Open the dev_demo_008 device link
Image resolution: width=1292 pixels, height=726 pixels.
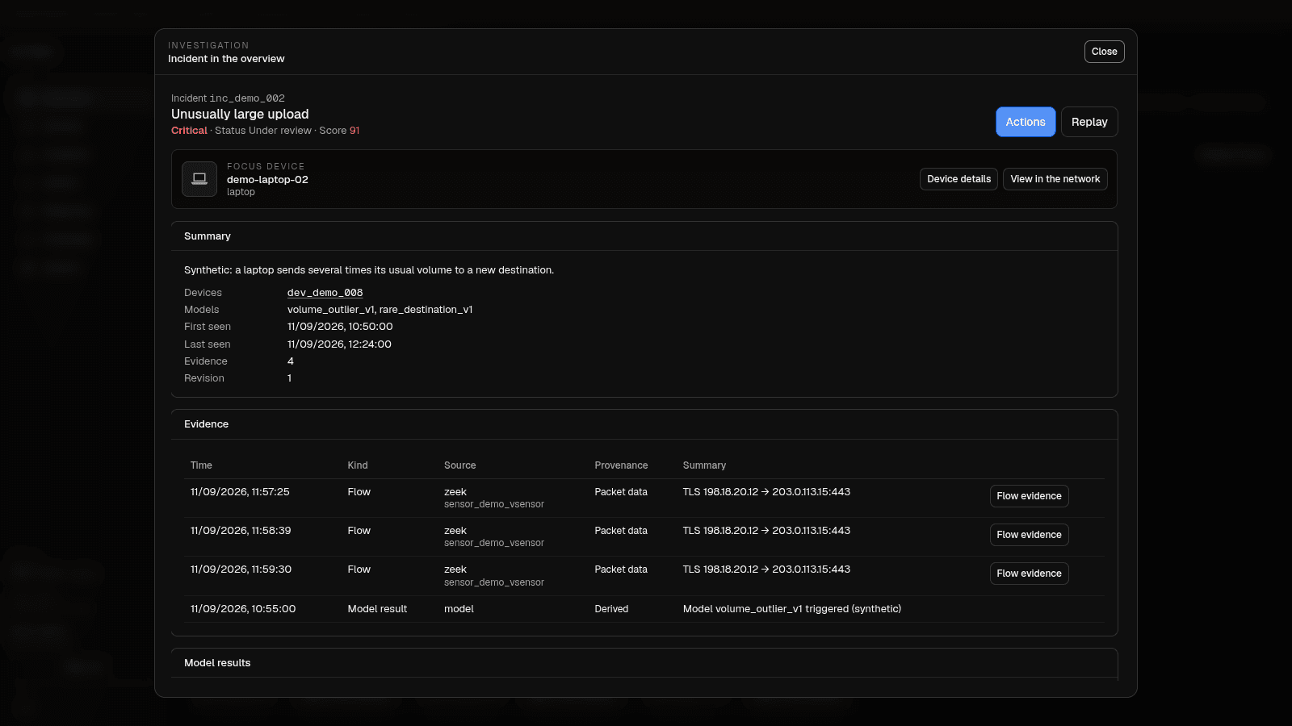pos(325,293)
